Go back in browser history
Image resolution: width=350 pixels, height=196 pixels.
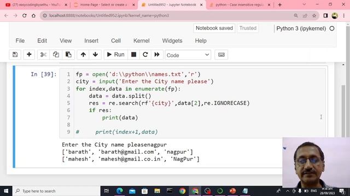(x=6, y=16)
